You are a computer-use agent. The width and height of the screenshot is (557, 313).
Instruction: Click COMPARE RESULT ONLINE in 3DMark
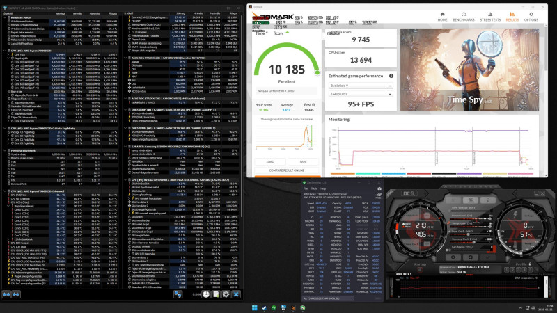287,170
